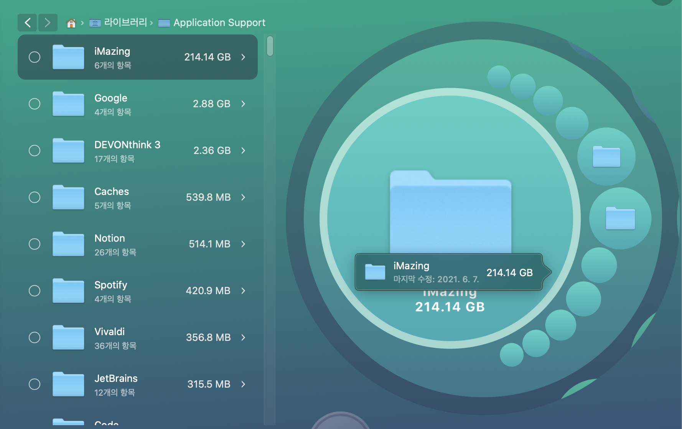Select the Caches folder radio circle
The width and height of the screenshot is (682, 429).
click(35, 197)
